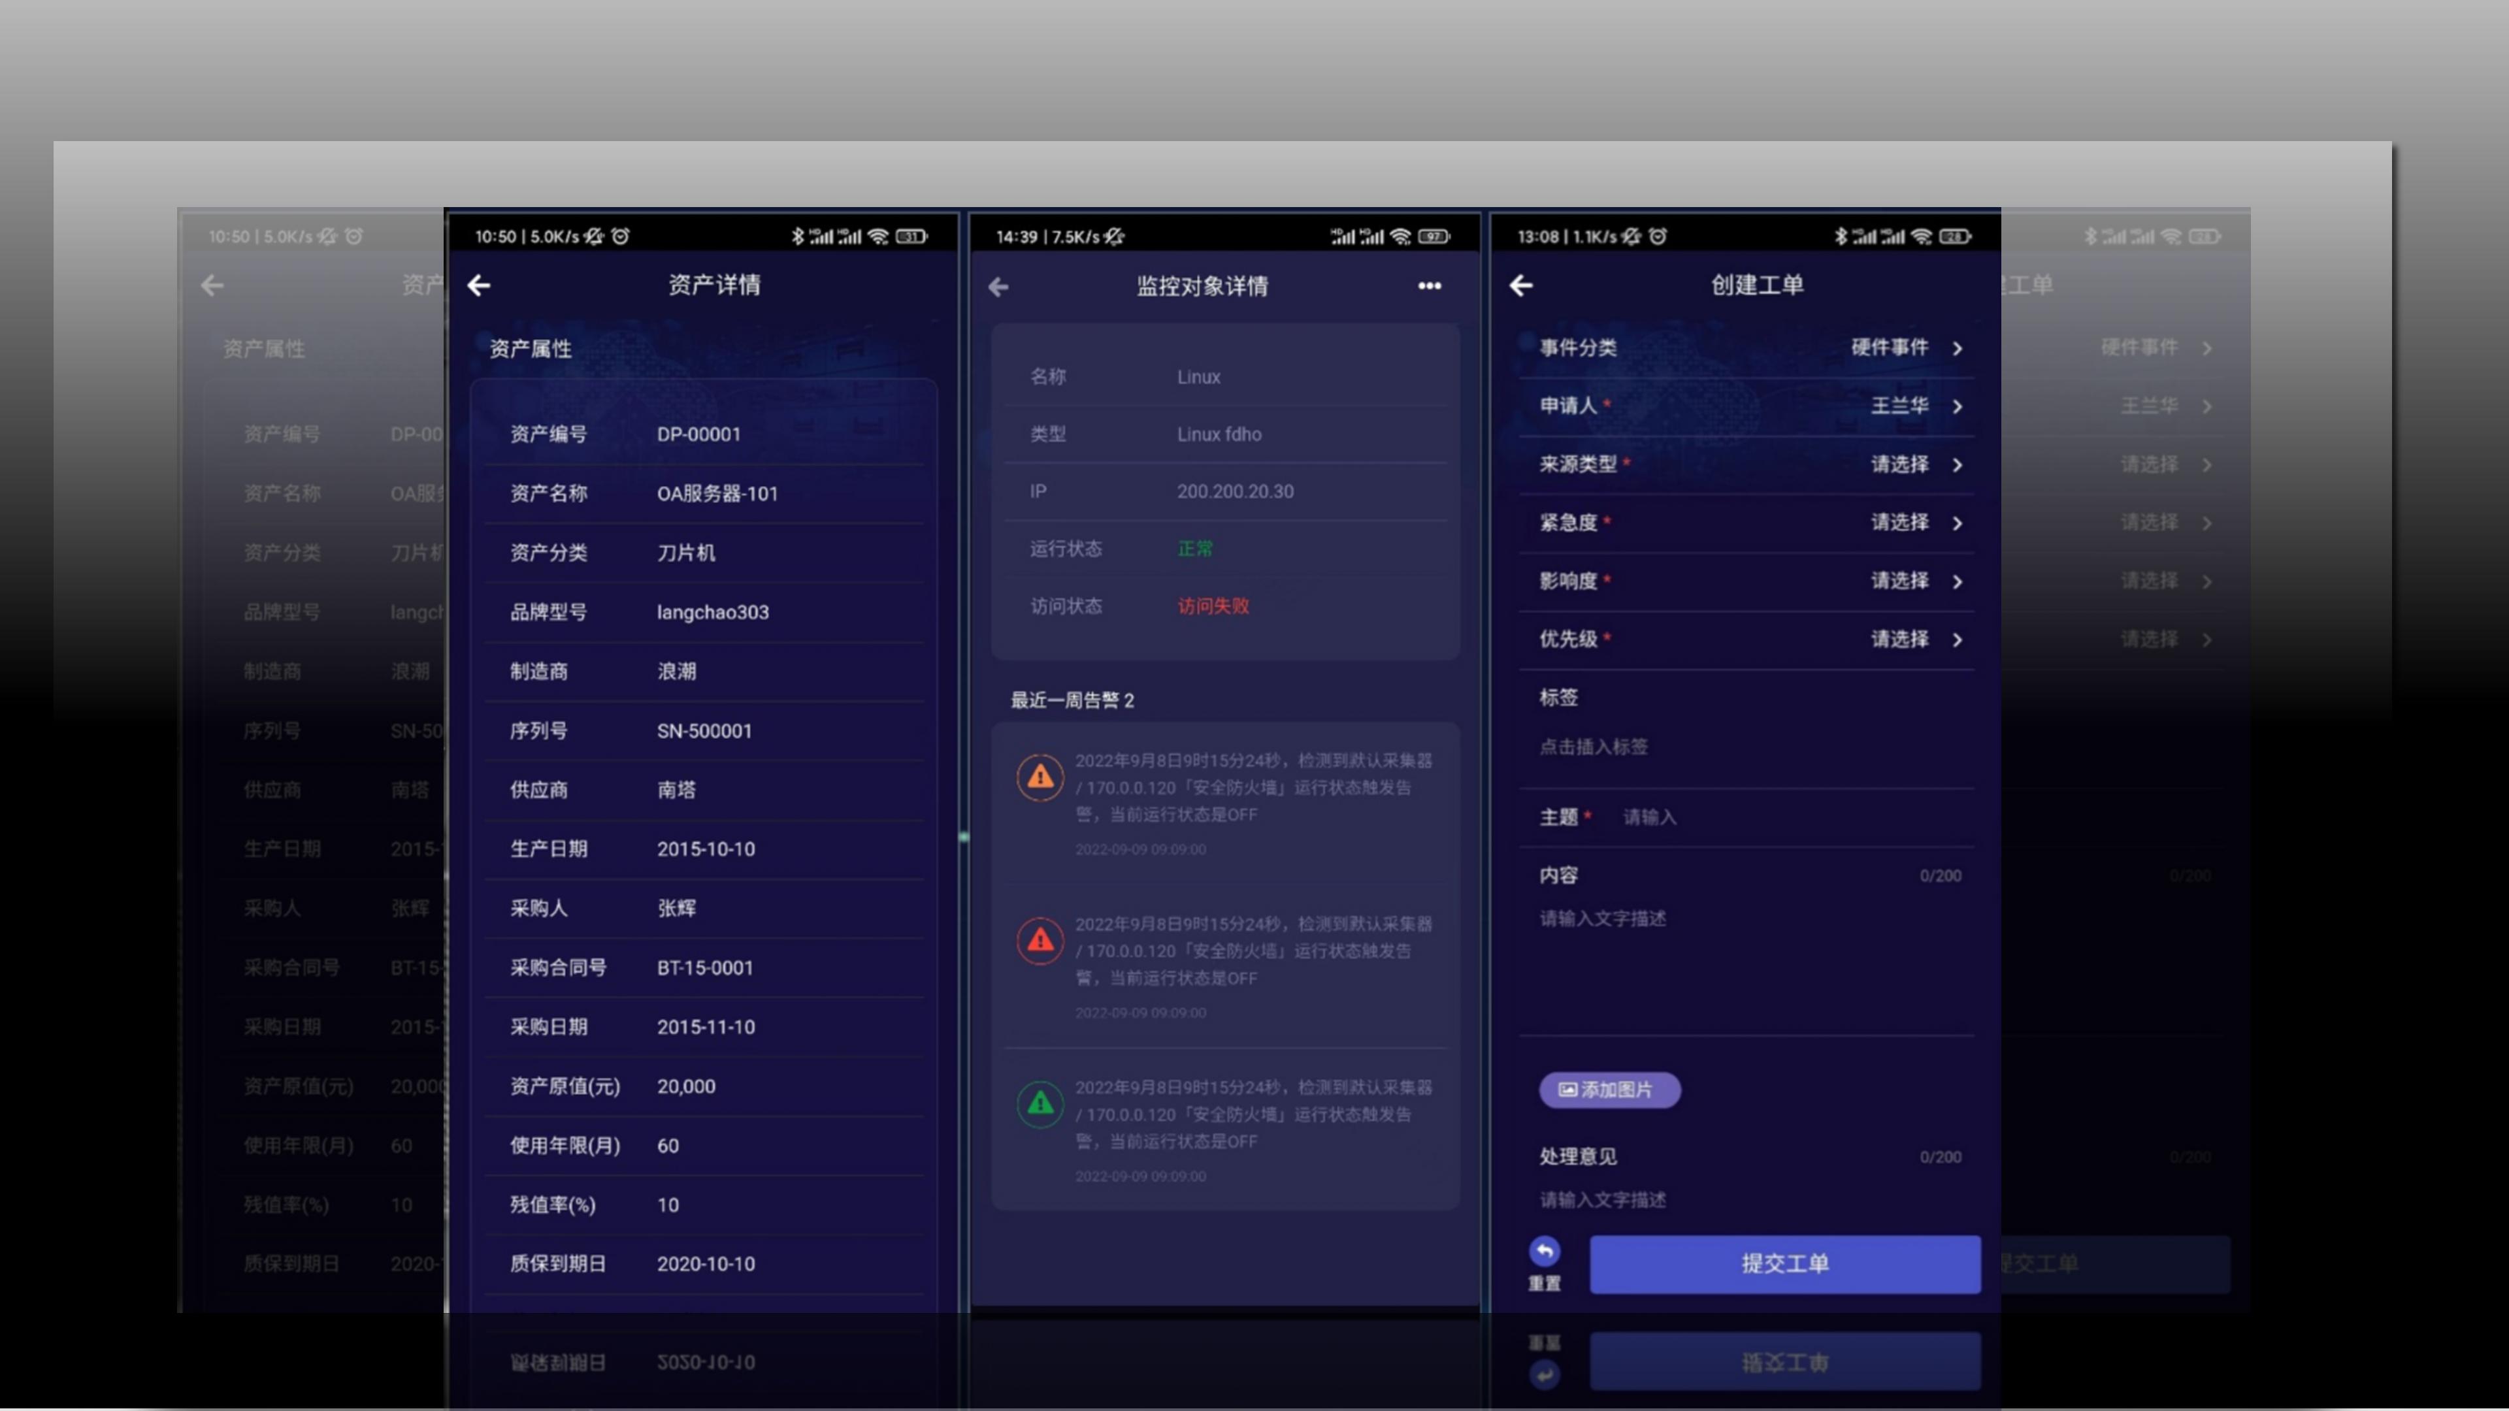The image size is (2509, 1411).
Task: Click the orange warning alert icon
Action: pos(1040,777)
